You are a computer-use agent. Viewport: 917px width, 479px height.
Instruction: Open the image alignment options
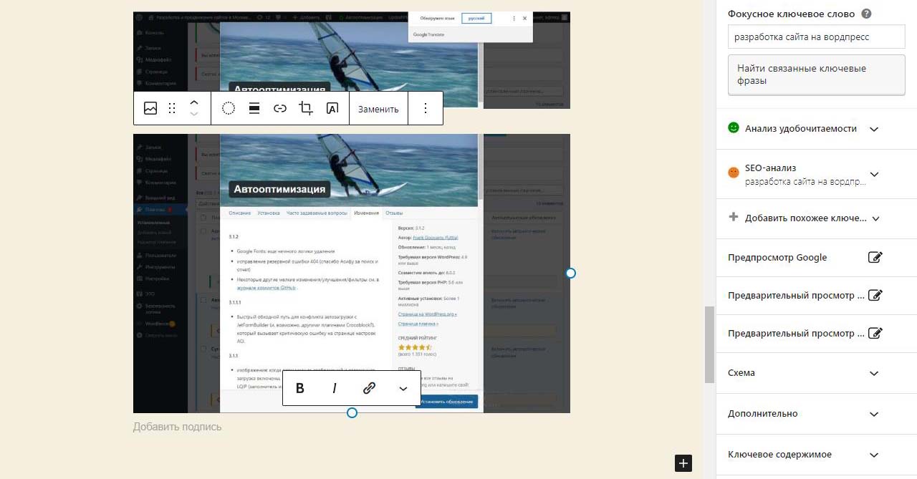tap(254, 109)
